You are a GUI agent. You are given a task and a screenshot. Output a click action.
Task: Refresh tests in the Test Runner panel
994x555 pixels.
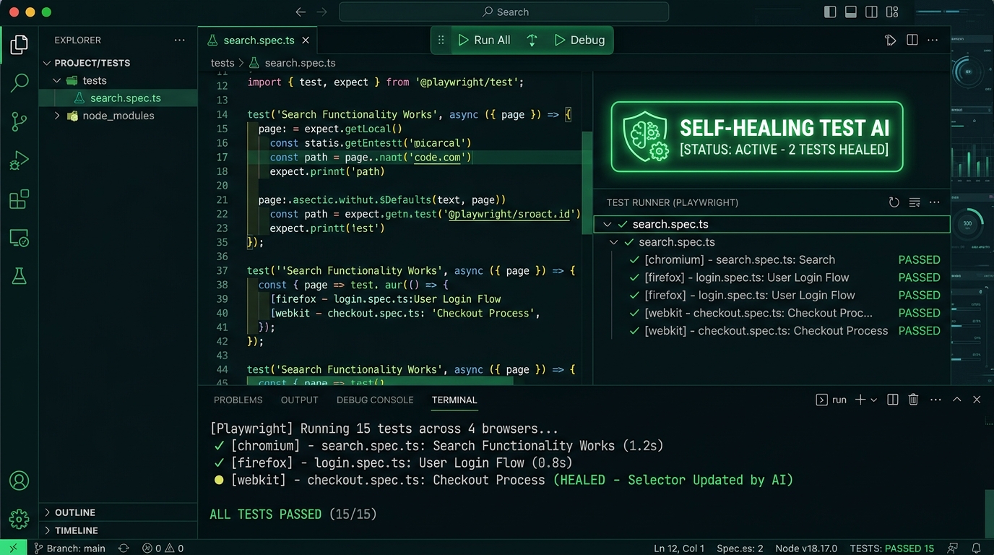tap(894, 202)
